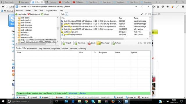The height and width of the screenshot is (104, 186).
Task: Sort file list by File column header
Action: 63,18
